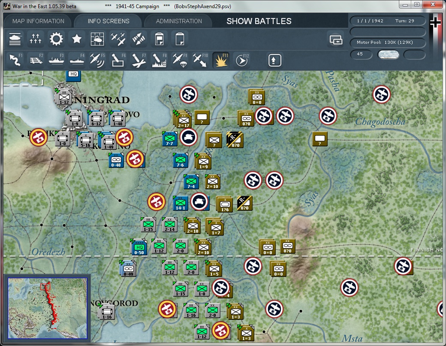Toggle F9 air transport mode
The image size is (446, 346).
[x=180, y=60]
